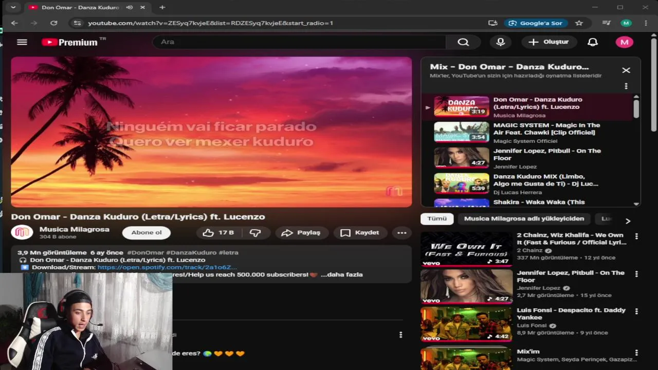
Task: Dislike the video with thumbs down
Action: (x=255, y=233)
